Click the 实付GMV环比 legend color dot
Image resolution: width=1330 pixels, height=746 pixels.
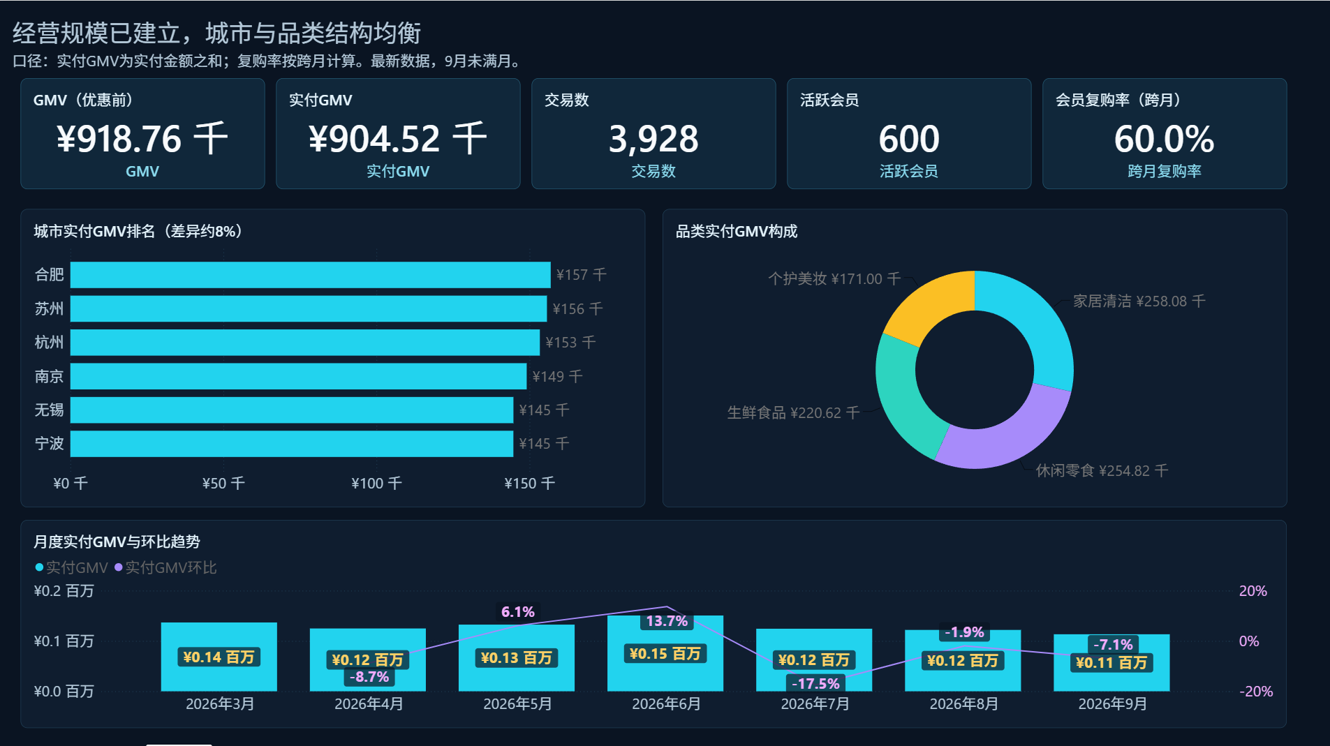click(119, 567)
